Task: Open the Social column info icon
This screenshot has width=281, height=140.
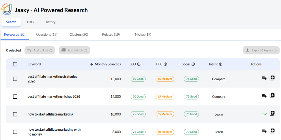Action: pyautogui.click(x=193, y=64)
